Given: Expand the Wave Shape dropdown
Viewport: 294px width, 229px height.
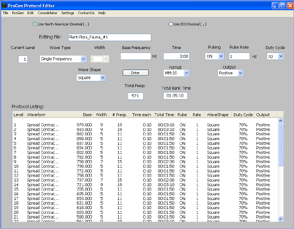Looking at the screenshot, I should point(103,78).
